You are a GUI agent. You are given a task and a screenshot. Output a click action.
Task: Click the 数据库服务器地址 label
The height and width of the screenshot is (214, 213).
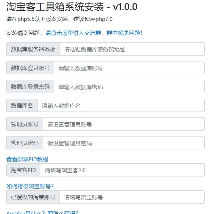coord(33,49)
